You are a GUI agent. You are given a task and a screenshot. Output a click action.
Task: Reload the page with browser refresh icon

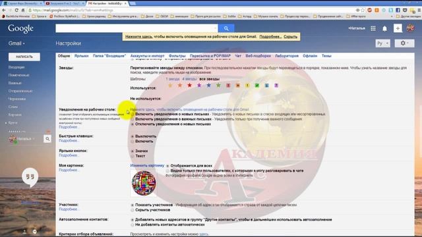[16, 11]
